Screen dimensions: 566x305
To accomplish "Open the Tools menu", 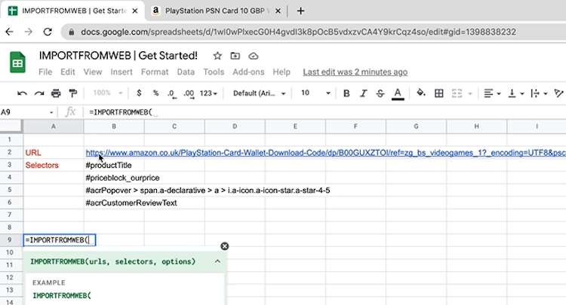I will point(214,72).
